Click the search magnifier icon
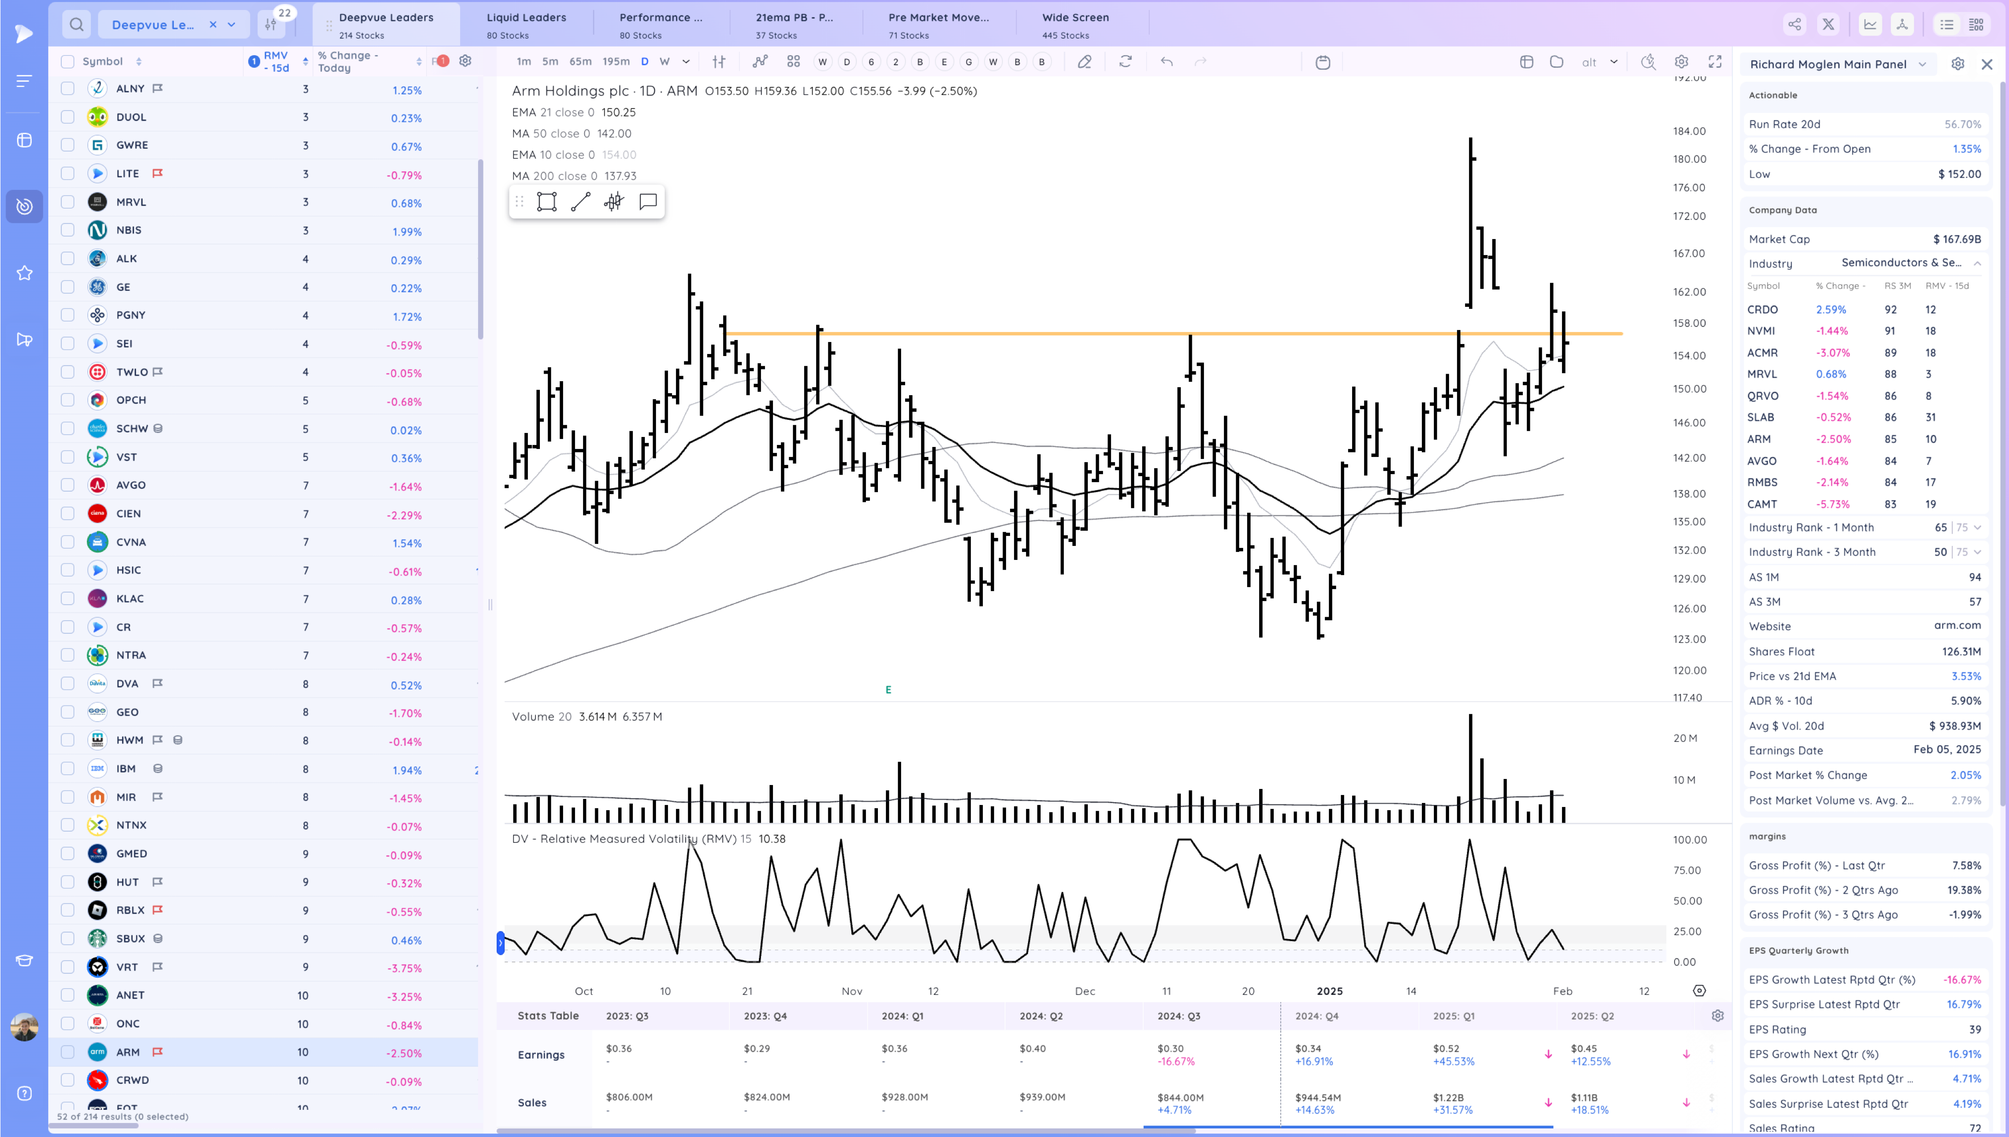 click(76, 24)
